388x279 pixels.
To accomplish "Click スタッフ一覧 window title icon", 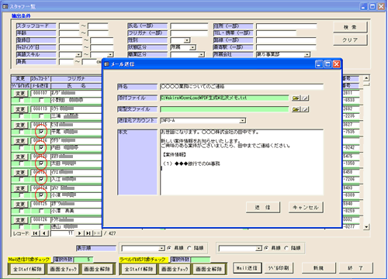I will [x=5, y=6].
